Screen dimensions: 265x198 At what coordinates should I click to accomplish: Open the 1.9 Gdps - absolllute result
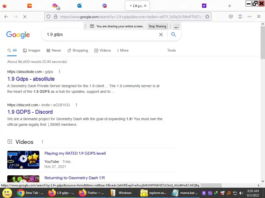[x=31, y=79]
